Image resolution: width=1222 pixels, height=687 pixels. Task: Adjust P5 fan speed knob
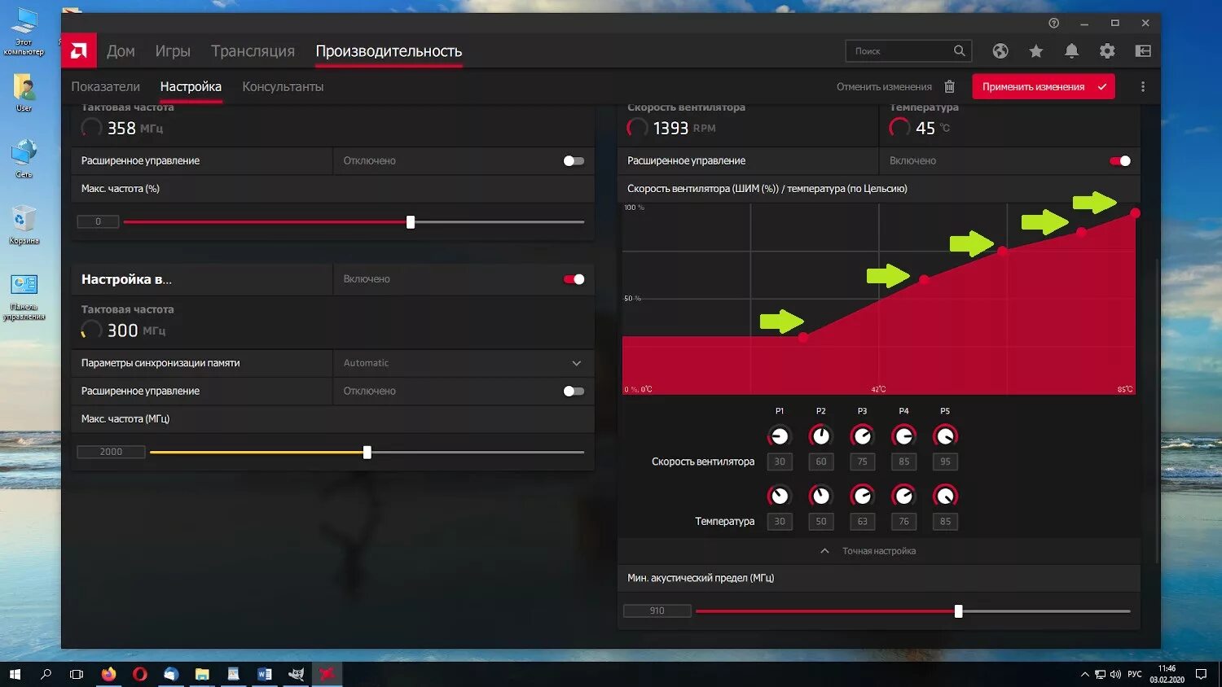pyautogui.click(x=945, y=436)
